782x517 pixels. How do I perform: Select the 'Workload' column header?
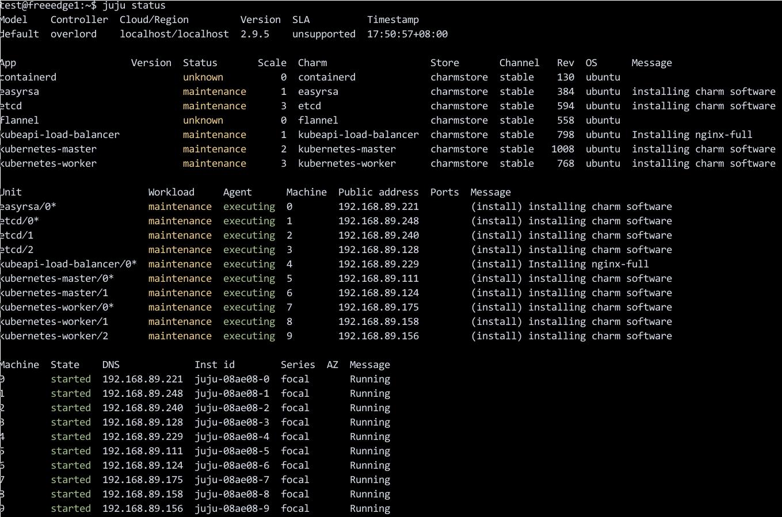coord(171,192)
